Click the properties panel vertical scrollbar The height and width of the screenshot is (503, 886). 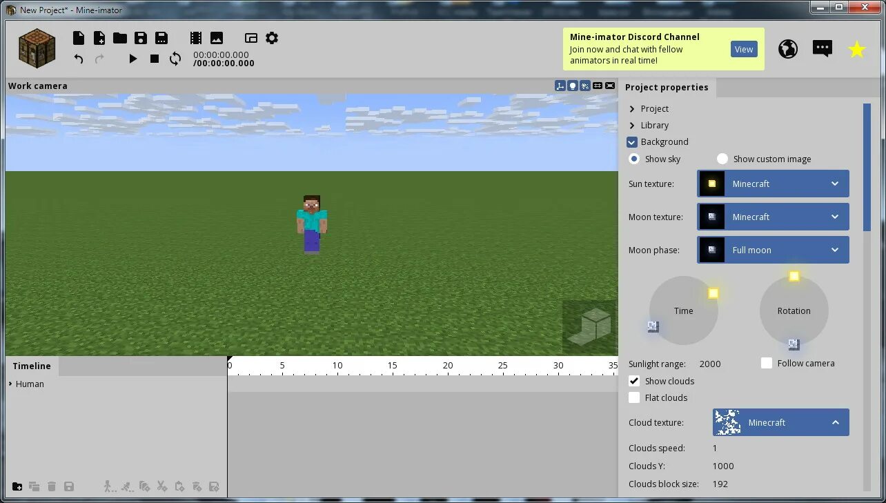point(867,167)
